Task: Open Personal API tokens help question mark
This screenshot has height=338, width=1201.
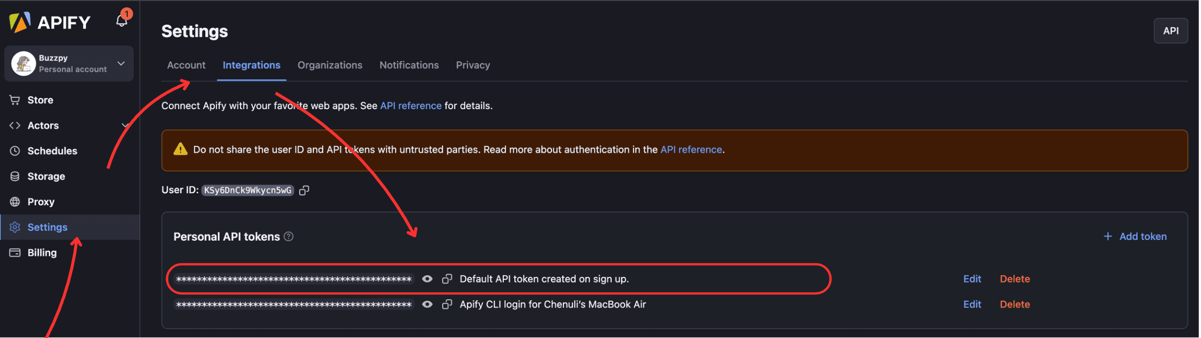Action: click(x=288, y=236)
